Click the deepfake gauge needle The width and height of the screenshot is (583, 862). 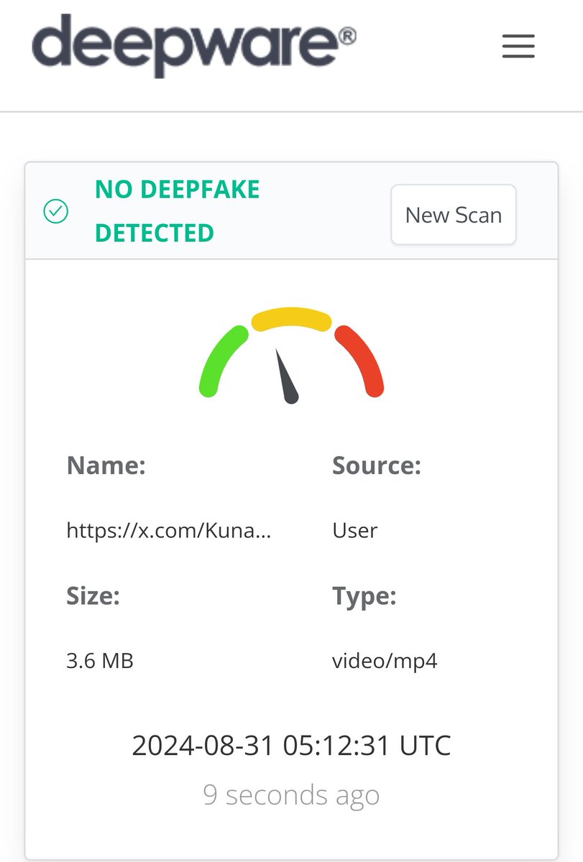[x=286, y=376]
